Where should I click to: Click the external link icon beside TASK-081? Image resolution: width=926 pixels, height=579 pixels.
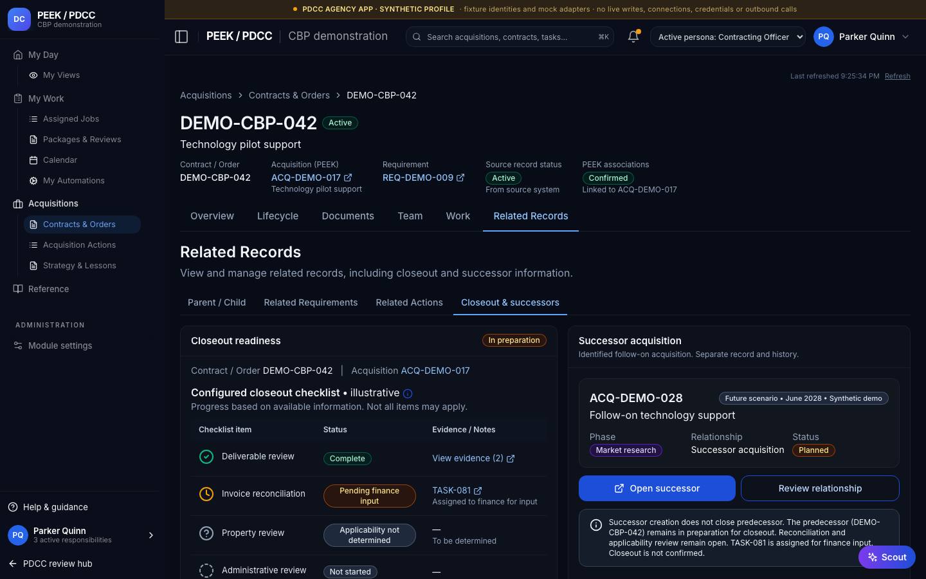pos(478,491)
